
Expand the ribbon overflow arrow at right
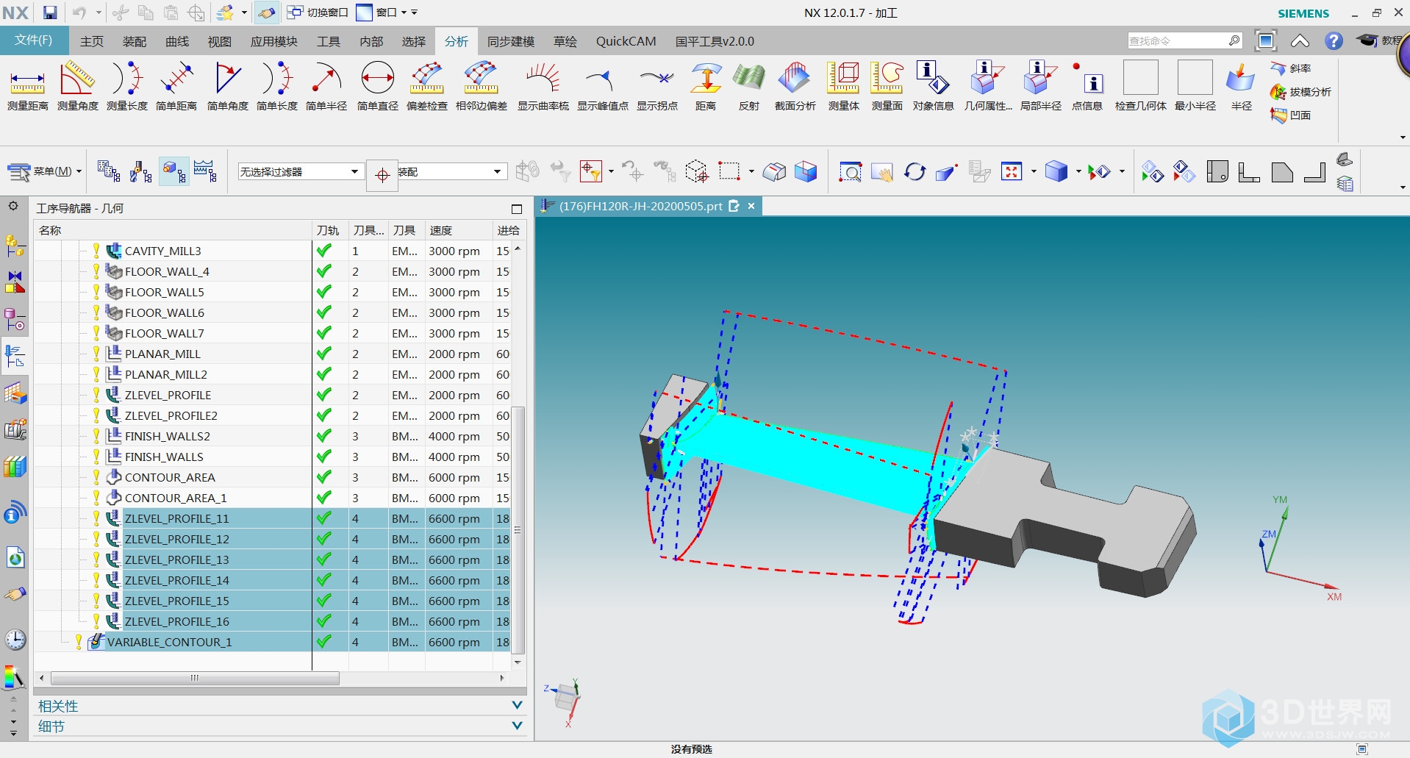[x=1403, y=137]
